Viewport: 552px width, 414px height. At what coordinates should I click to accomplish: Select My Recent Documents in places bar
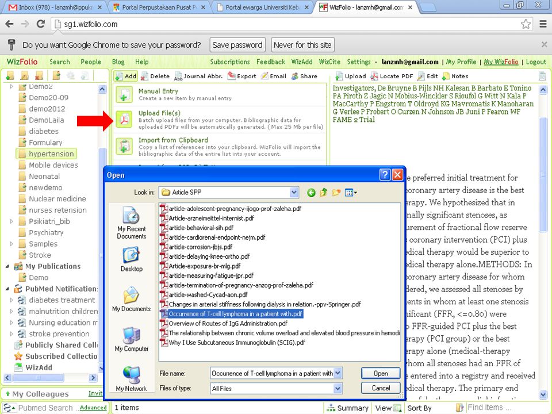coord(131,223)
